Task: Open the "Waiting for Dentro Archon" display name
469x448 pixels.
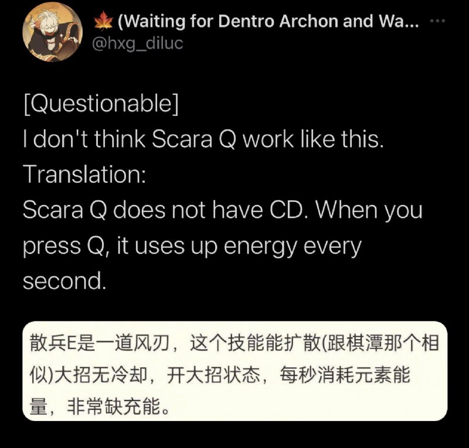Action: click(x=269, y=21)
